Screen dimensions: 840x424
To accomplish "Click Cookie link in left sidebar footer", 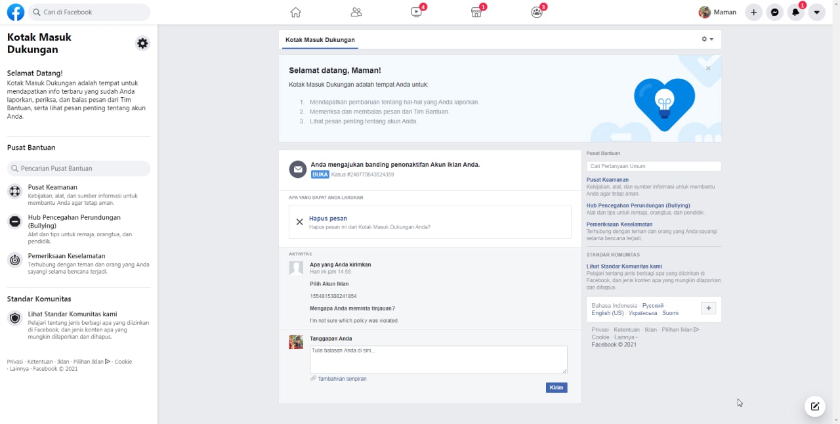I will point(123,362).
